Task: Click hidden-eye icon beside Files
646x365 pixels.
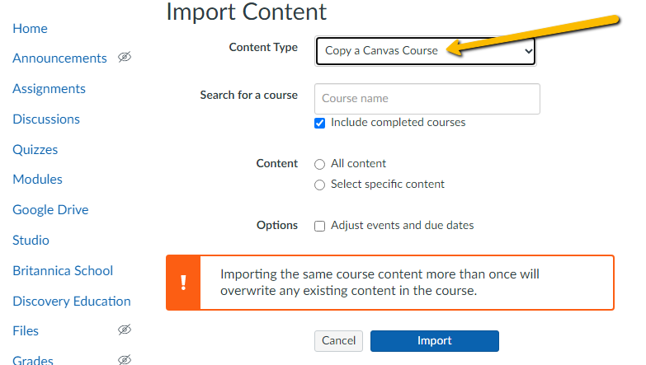Action: click(125, 330)
